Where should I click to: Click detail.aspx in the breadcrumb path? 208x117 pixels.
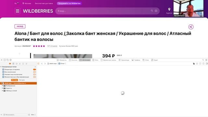pos(52,64)
